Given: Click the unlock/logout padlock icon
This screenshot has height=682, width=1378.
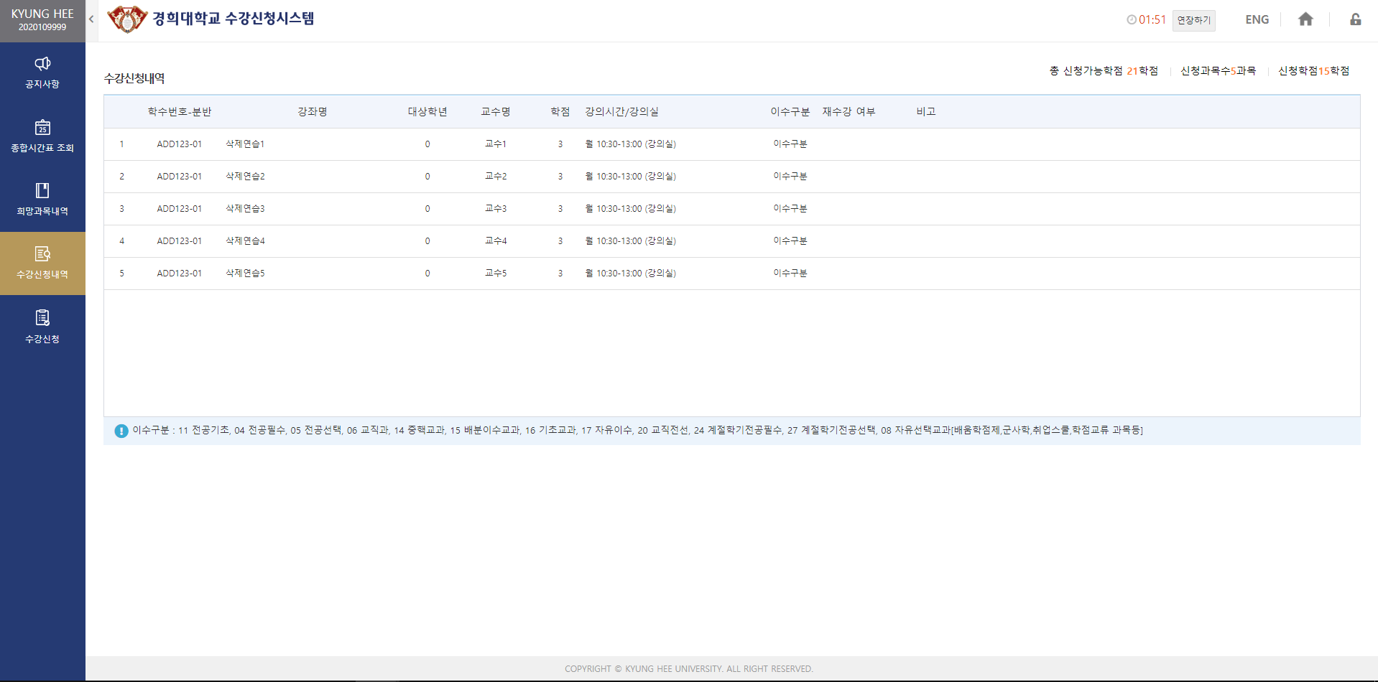Looking at the screenshot, I should click(x=1355, y=19).
